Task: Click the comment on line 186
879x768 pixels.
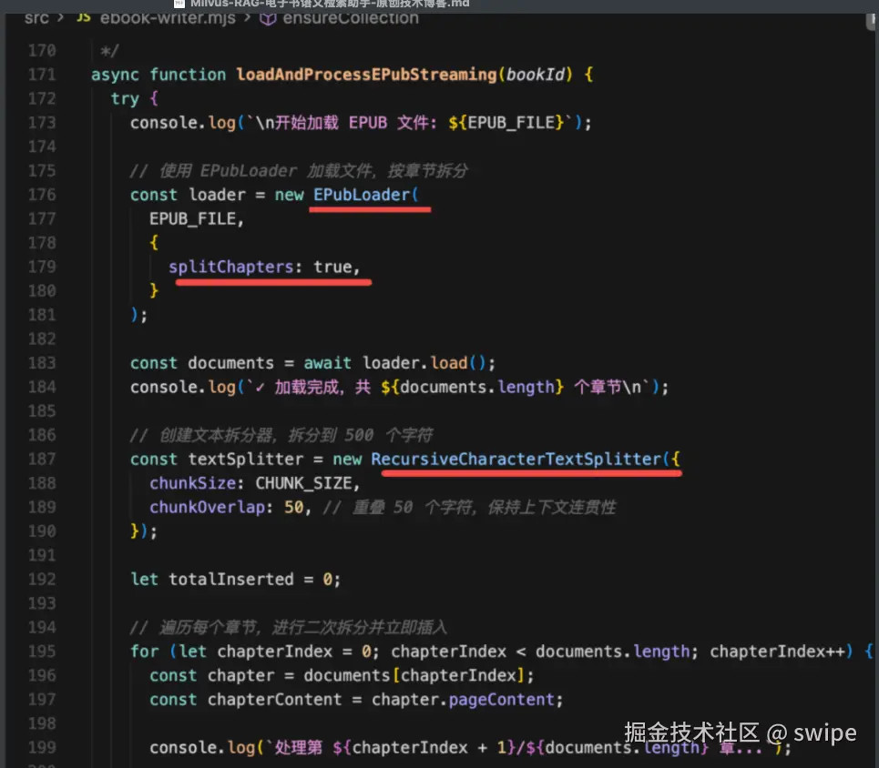Action: point(281,435)
